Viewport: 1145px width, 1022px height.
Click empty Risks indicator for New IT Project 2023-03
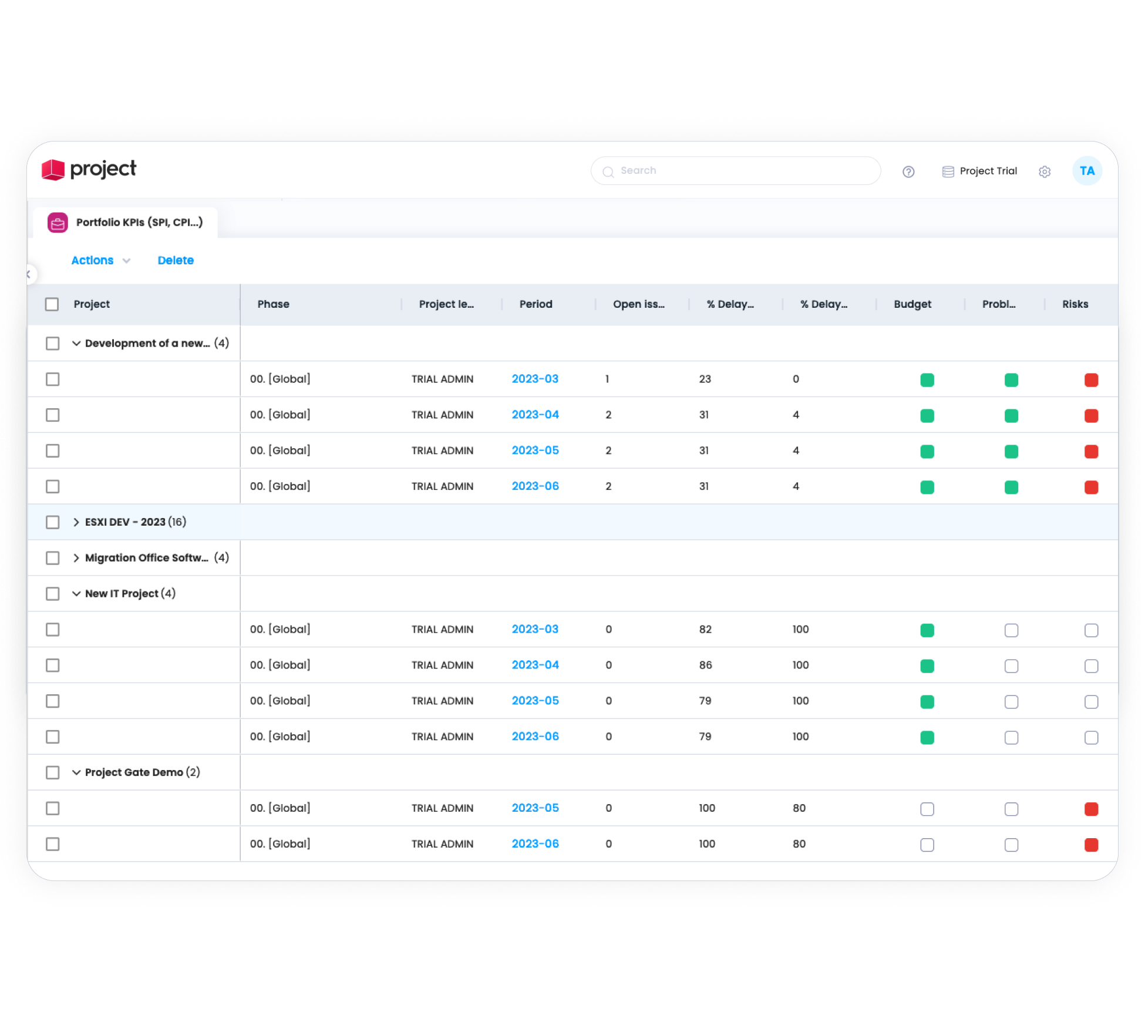(x=1091, y=630)
